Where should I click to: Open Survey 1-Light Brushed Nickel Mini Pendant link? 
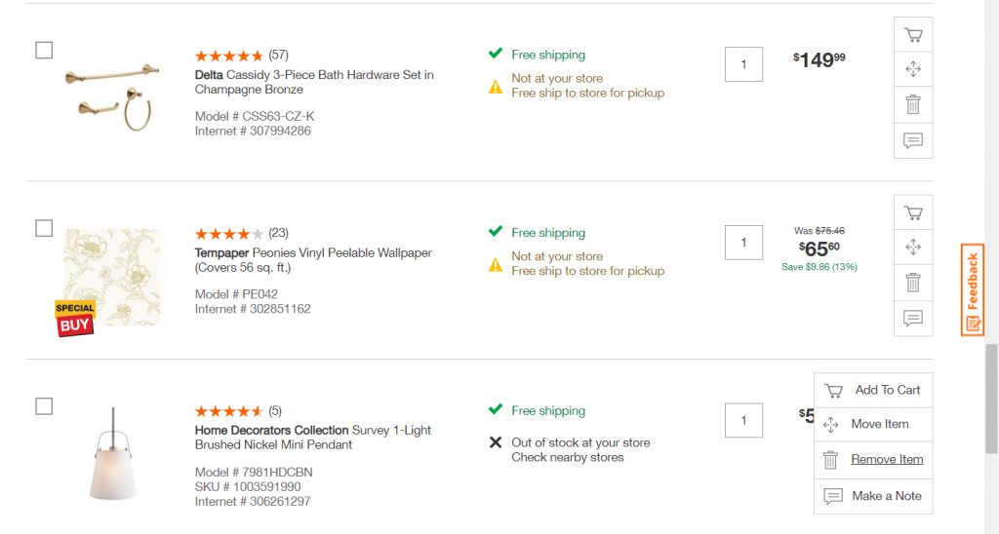tap(313, 438)
